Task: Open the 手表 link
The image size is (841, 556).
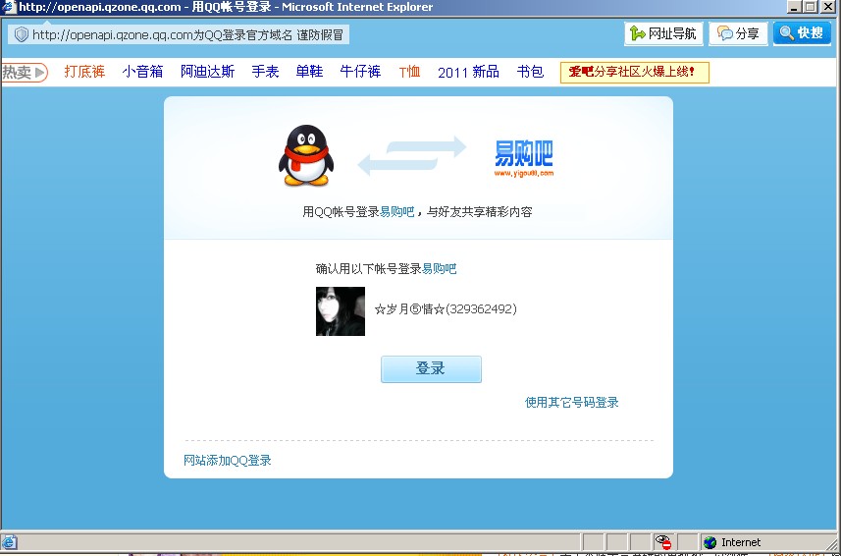Action: point(266,72)
